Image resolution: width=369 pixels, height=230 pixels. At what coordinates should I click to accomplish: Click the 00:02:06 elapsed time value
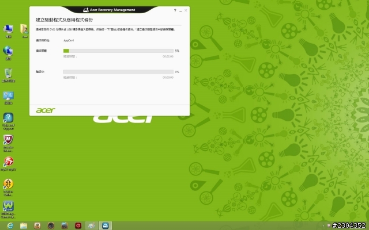pos(168,56)
